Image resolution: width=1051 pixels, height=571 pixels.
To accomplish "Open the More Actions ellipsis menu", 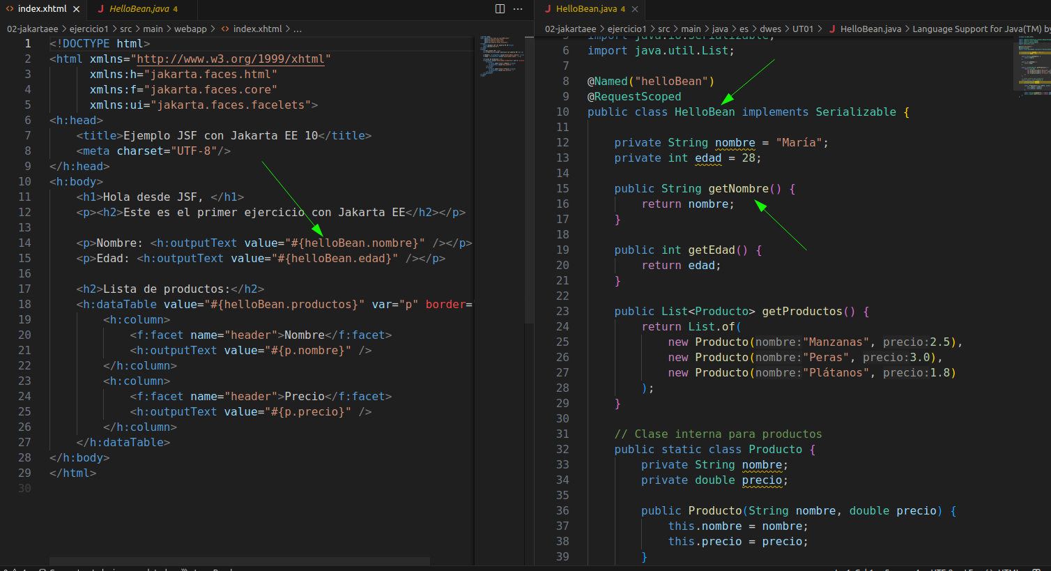I will (518, 8).
